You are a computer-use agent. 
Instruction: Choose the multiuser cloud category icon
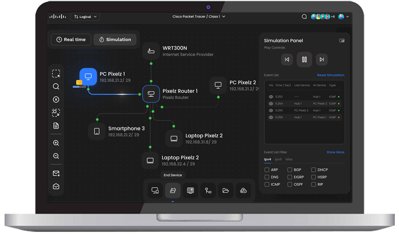pos(244,191)
